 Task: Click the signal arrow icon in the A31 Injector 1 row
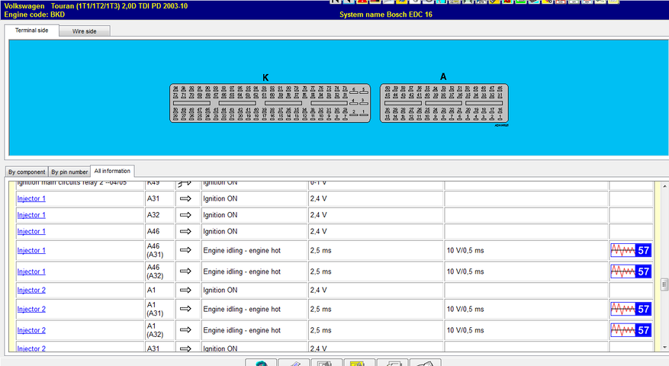click(185, 199)
